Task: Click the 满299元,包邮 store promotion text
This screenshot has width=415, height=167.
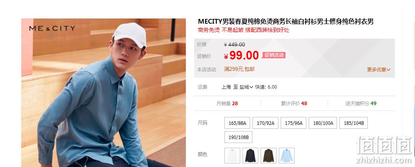Action: (239, 69)
